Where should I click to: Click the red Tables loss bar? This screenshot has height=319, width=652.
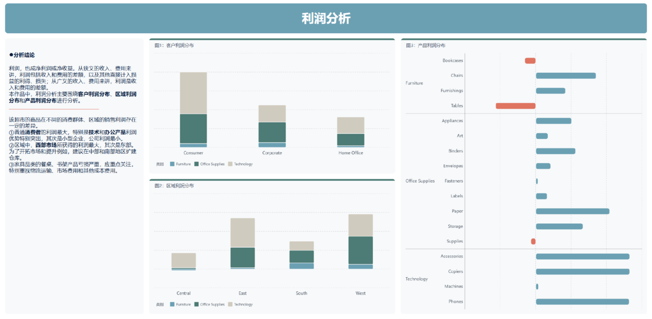point(516,106)
